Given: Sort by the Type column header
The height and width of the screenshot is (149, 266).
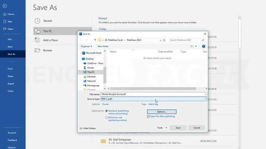Looking at the screenshot, I should coord(183,52).
